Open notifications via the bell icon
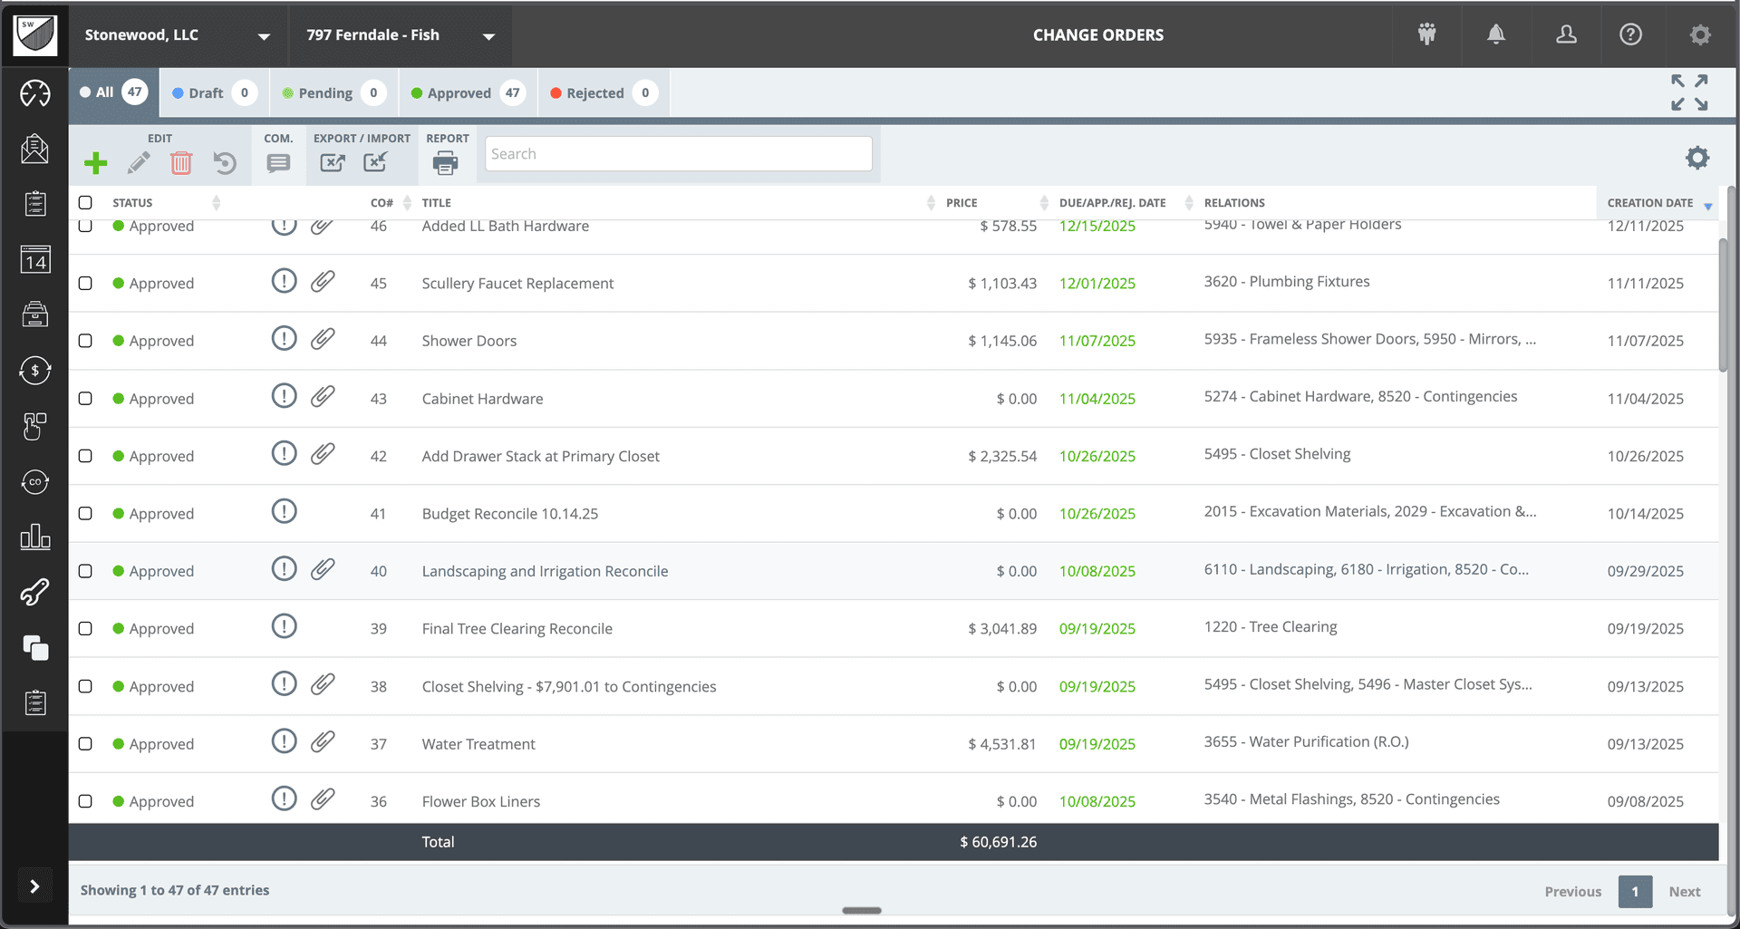The image size is (1740, 929). [x=1495, y=34]
